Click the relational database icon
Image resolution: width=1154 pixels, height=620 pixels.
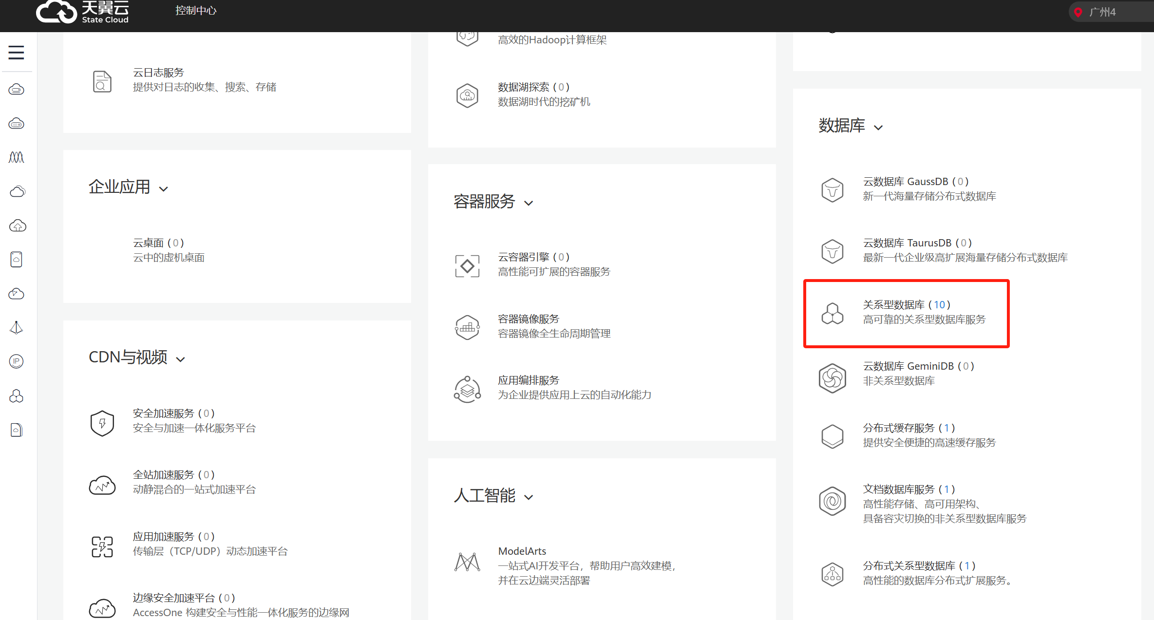832,313
